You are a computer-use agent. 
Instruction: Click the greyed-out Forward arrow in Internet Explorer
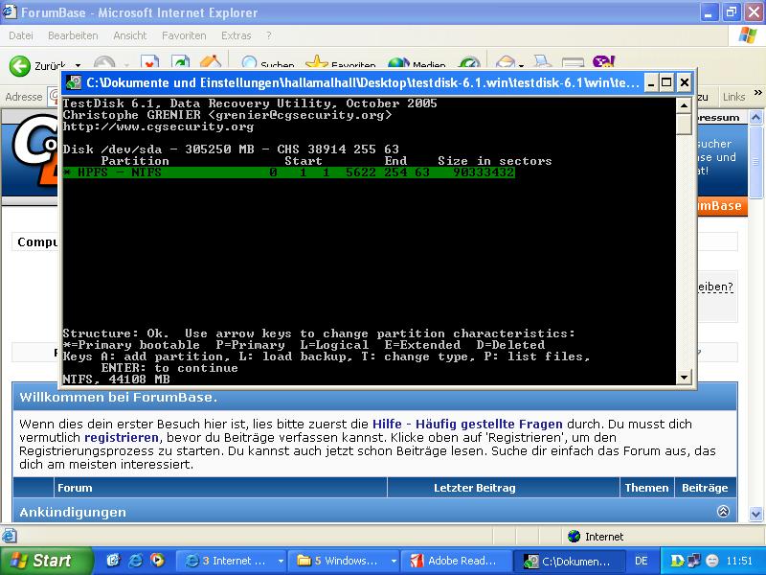(x=104, y=63)
